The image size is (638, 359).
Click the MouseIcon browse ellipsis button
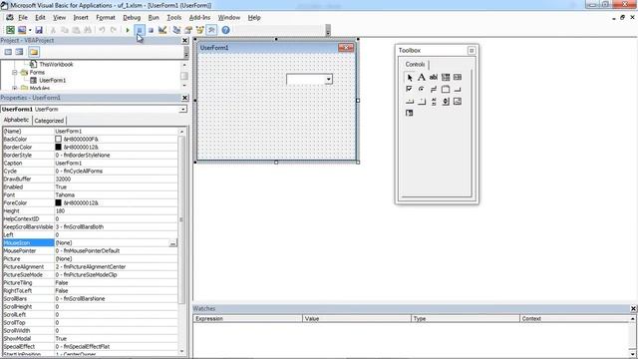pos(172,243)
